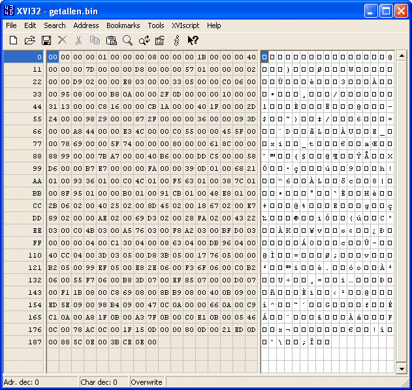Image resolution: width=412 pixels, height=390 pixels.
Task: Open the File menu
Action: [11, 25]
